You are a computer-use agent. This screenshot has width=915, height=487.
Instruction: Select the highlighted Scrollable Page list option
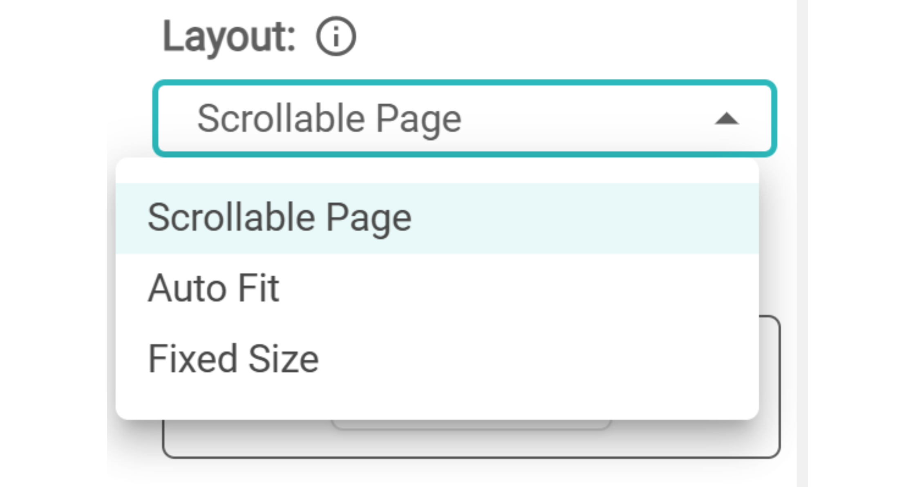click(x=280, y=218)
